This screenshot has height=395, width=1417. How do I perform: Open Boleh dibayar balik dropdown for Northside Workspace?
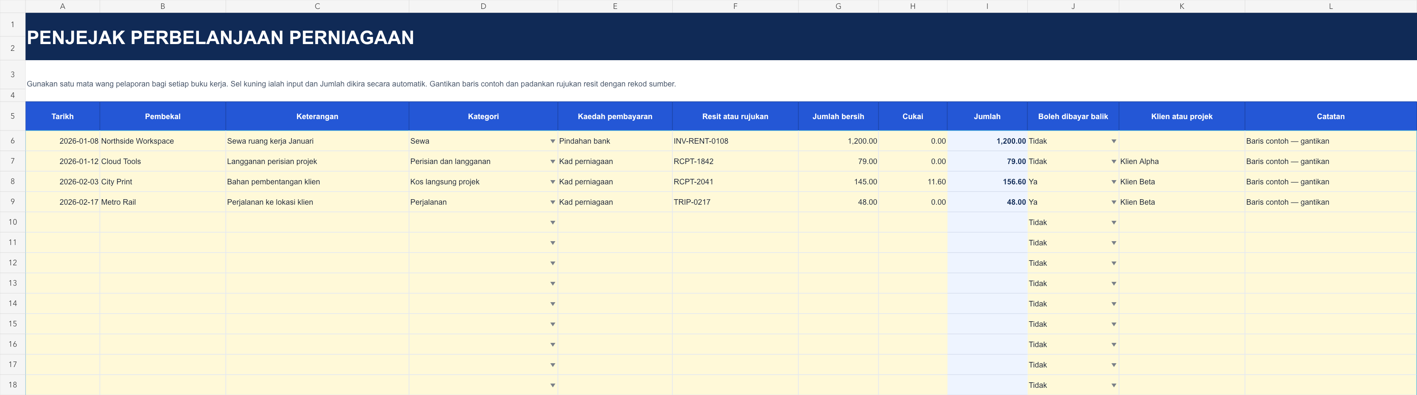1113,141
